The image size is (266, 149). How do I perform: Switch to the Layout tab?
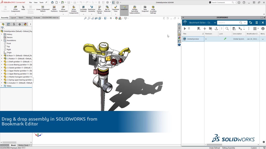13,18
